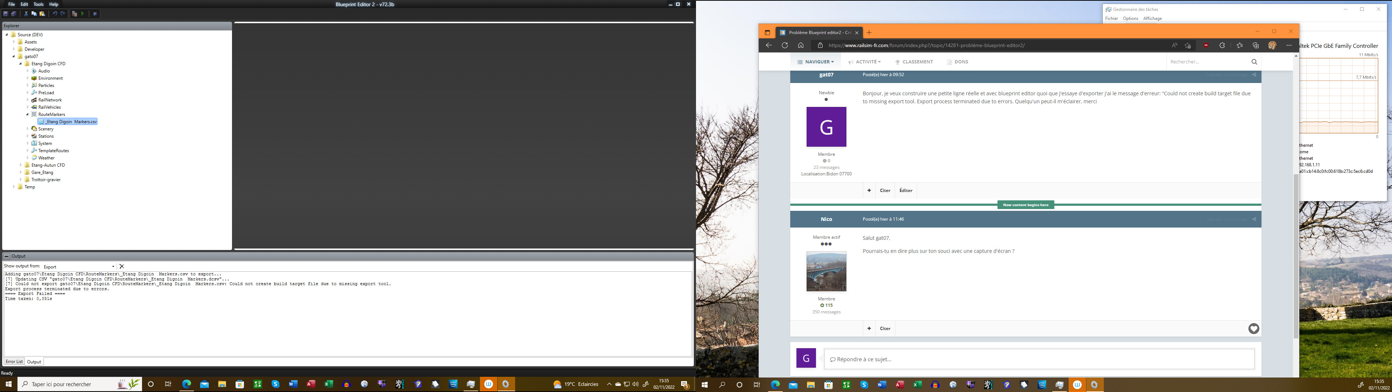The image size is (1392, 392).
Task: Open the ACTIVITÉ dropdown menu
Action: coord(864,62)
